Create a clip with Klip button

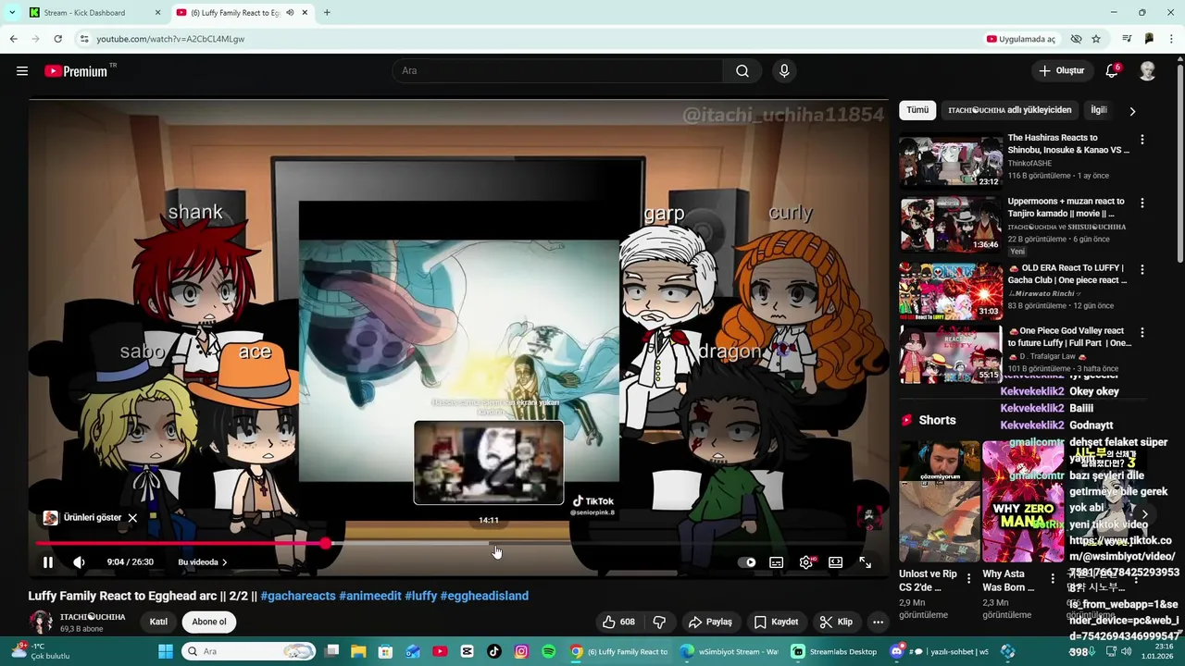(836, 622)
